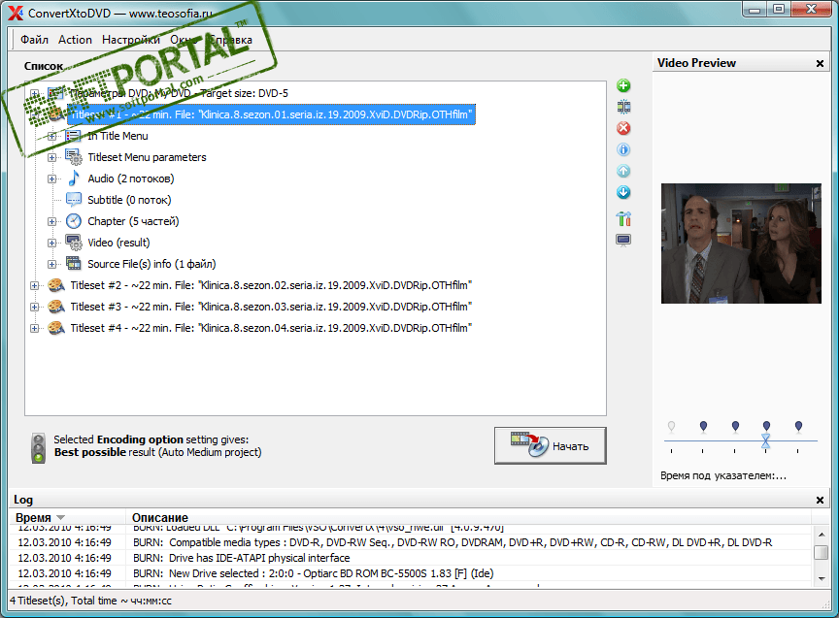
Task: Close the Video Preview panel
Action: [820, 64]
